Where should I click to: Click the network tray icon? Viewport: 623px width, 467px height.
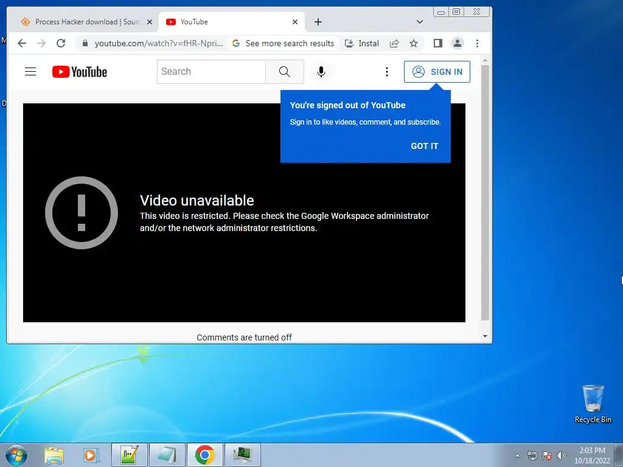(x=532, y=455)
